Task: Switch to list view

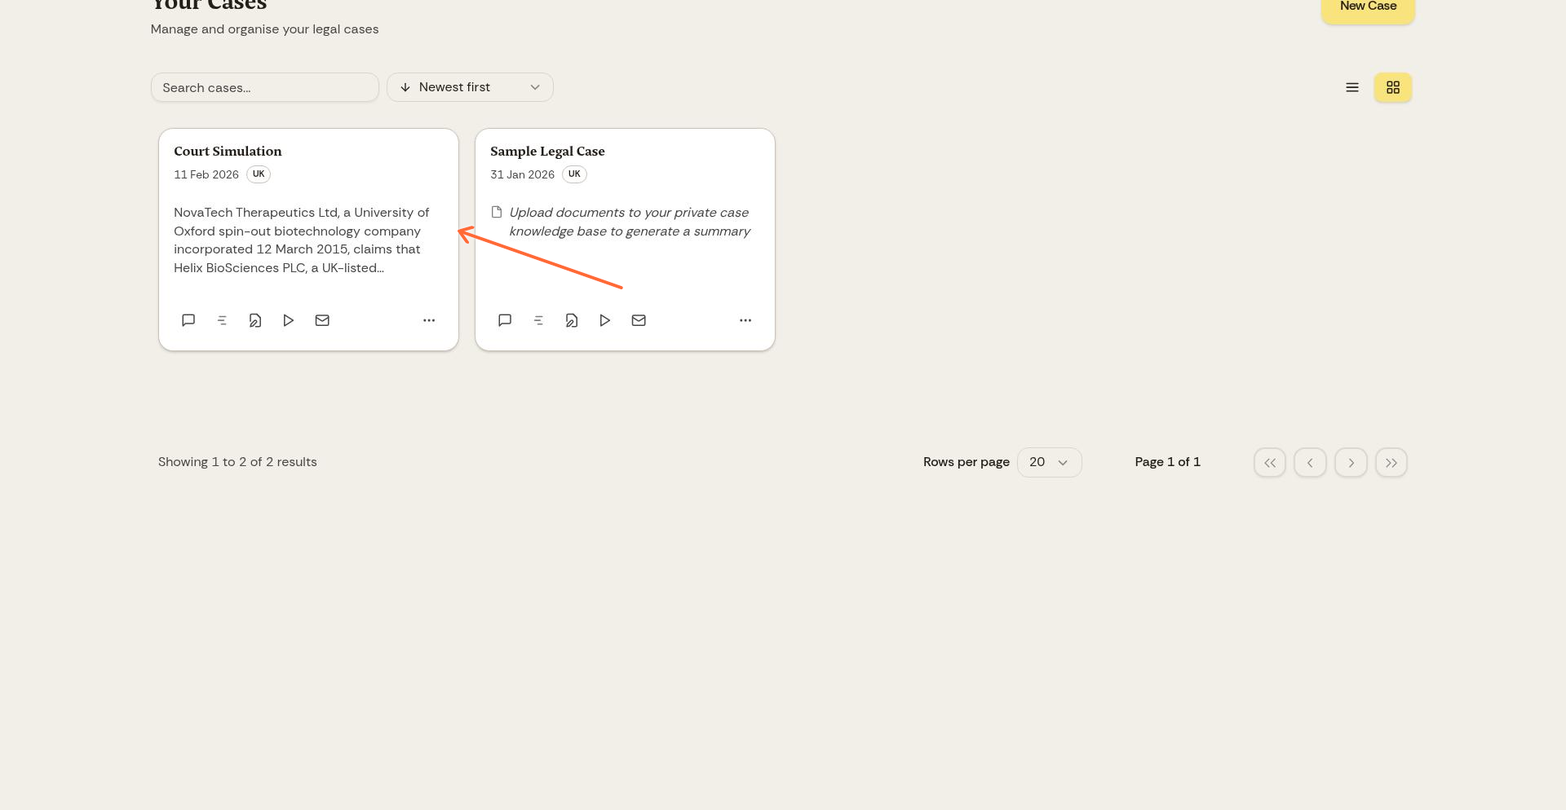Action: coord(1352,87)
